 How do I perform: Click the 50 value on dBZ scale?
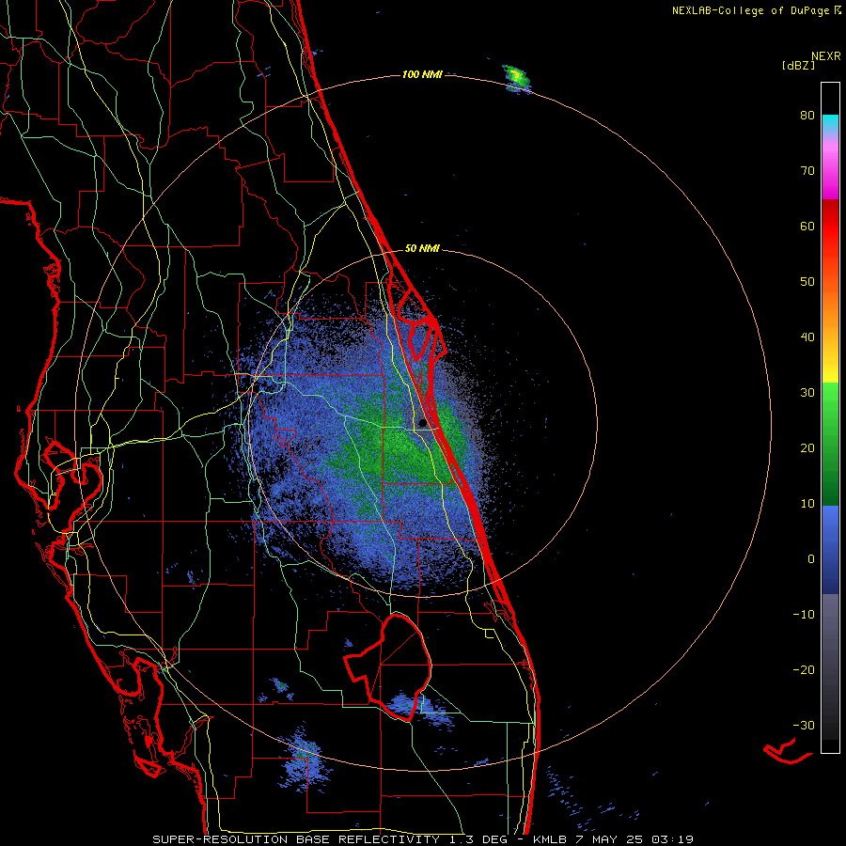807,282
